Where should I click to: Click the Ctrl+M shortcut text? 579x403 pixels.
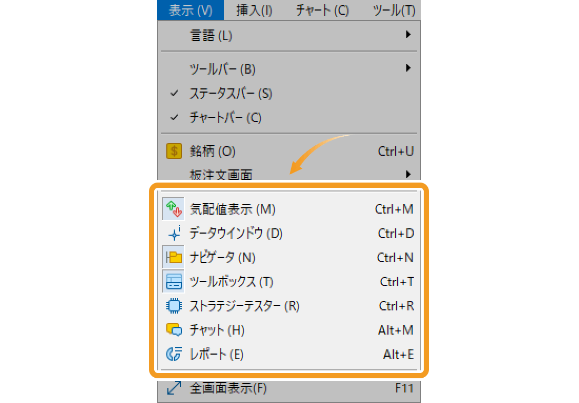pos(394,209)
